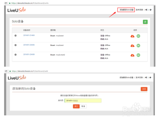Click green camera icon for 201651-23438
This screenshot has width=160, height=120.
click(x=138, y=55)
